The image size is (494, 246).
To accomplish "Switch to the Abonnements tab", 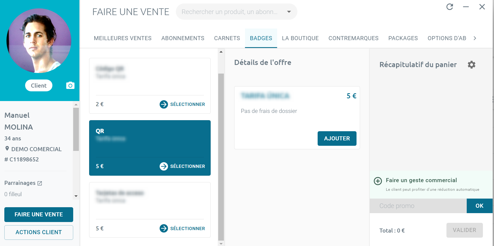I will [x=183, y=38].
